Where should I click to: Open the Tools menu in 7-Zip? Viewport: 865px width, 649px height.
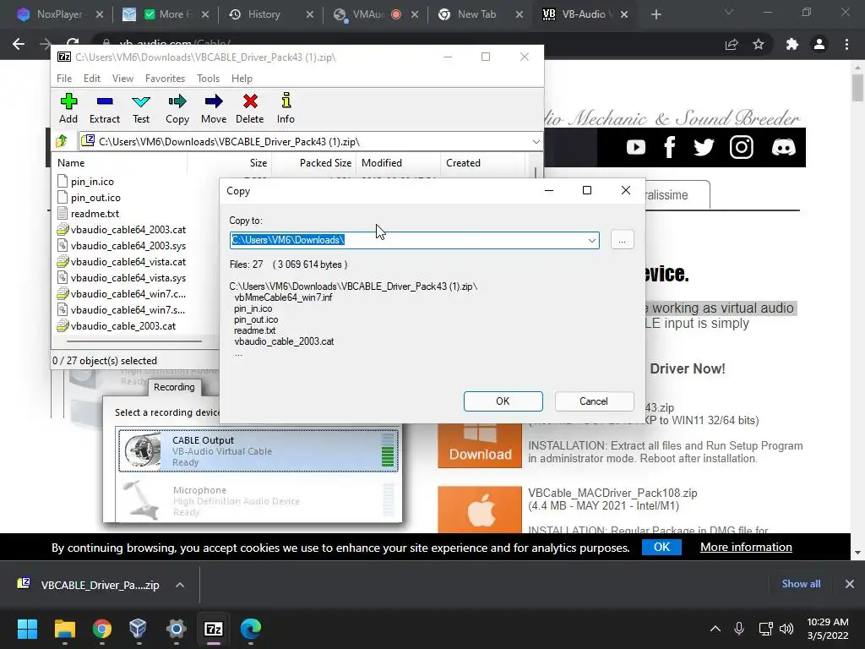[208, 79]
